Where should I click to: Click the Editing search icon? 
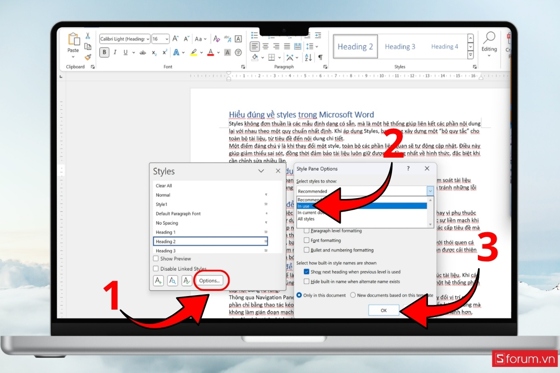(x=489, y=38)
